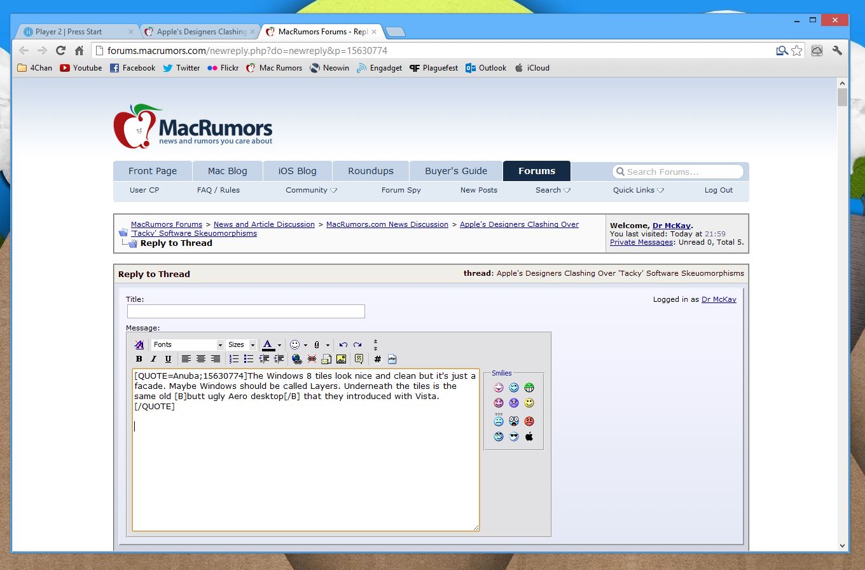Redo the last editor action

(357, 344)
